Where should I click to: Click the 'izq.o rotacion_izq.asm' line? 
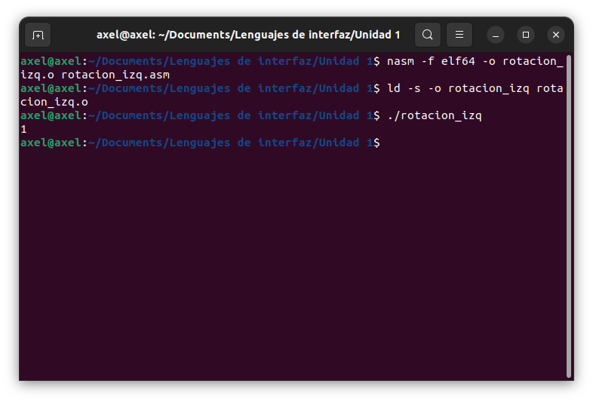(95, 75)
